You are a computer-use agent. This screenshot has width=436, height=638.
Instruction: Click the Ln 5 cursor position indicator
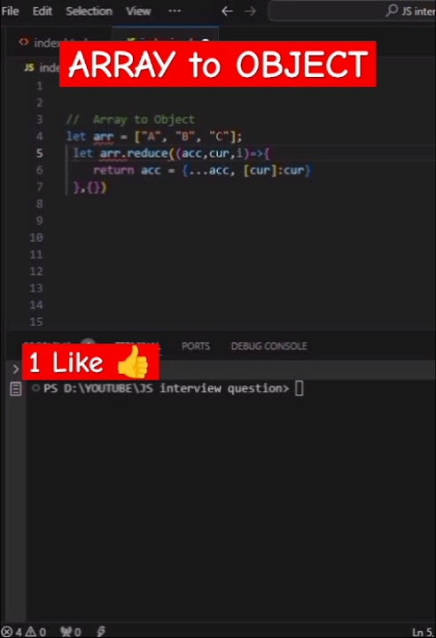click(x=424, y=633)
